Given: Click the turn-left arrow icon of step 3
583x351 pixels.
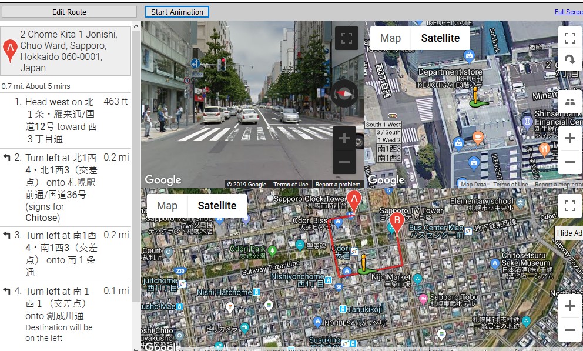Looking at the screenshot, I should 6,235.
